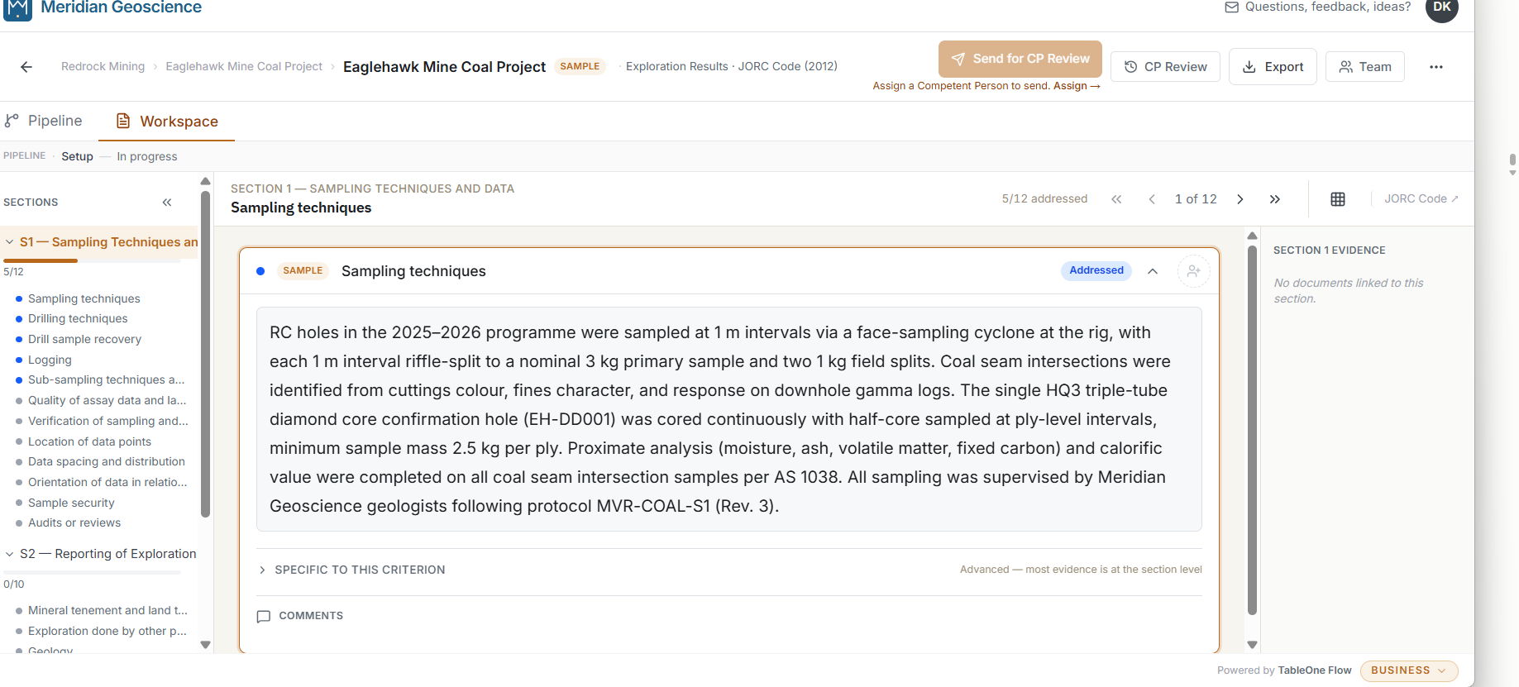Viewport: 1519px width, 687px height.
Task: Click Questions, feedback, ideas link
Action: [x=1328, y=7]
